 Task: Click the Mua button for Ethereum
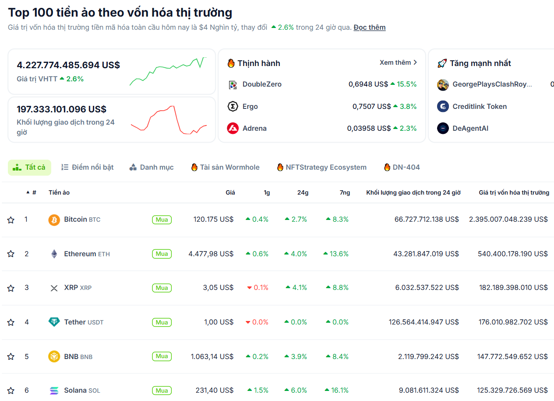[x=162, y=254]
